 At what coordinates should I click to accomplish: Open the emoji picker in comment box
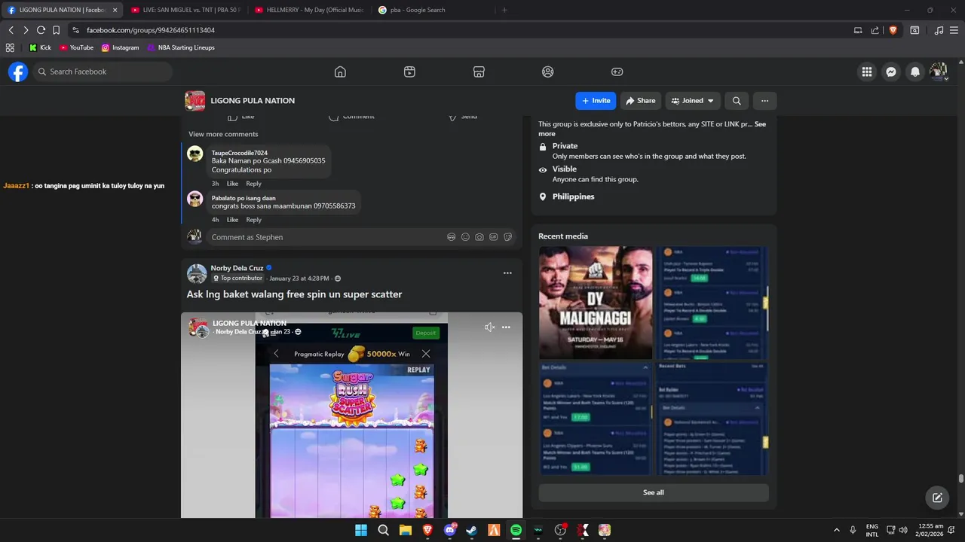(465, 237)
